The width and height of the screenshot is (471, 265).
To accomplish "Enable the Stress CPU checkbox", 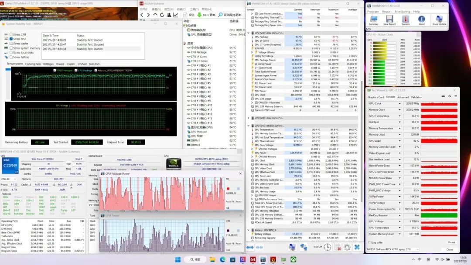I will click(10, 34).
